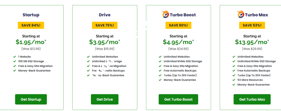The height and width of the screenshot is (111, 281).
Task: Click the Get Startup button
Action: (31, 99)
